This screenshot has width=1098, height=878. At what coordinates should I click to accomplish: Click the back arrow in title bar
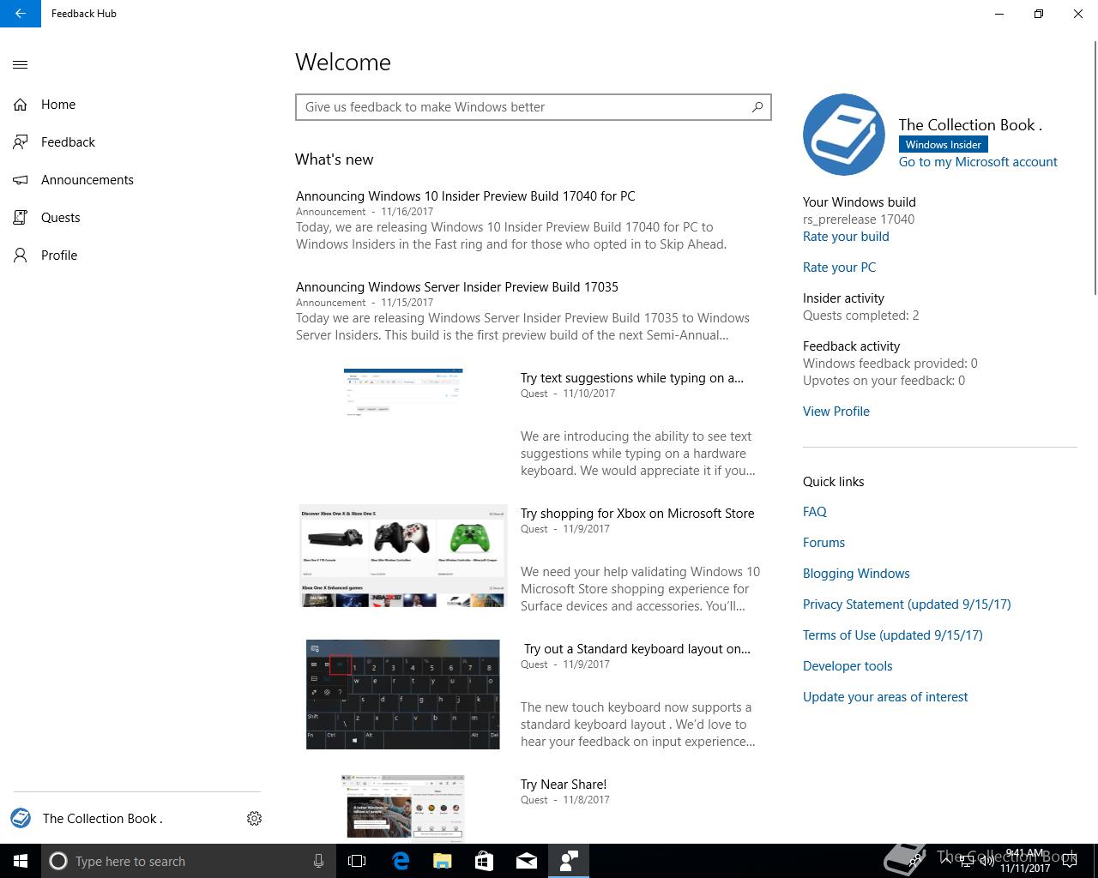click(x=21, y=14)
